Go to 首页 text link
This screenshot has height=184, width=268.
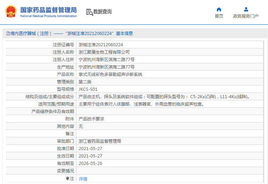pos(219,16)
